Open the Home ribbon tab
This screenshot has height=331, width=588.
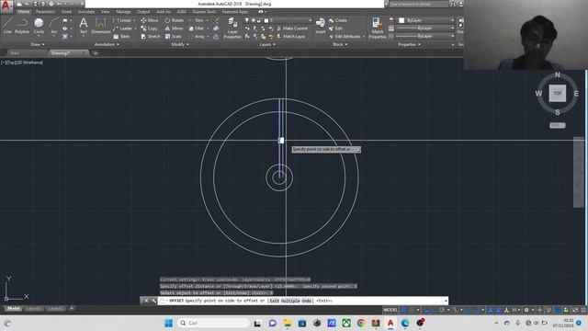click(24, 12)
